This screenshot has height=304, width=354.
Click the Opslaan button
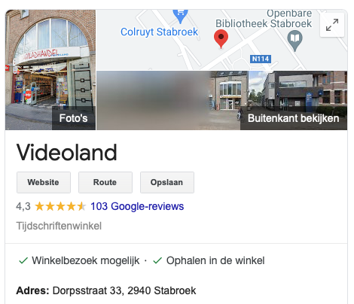[167, 182]
